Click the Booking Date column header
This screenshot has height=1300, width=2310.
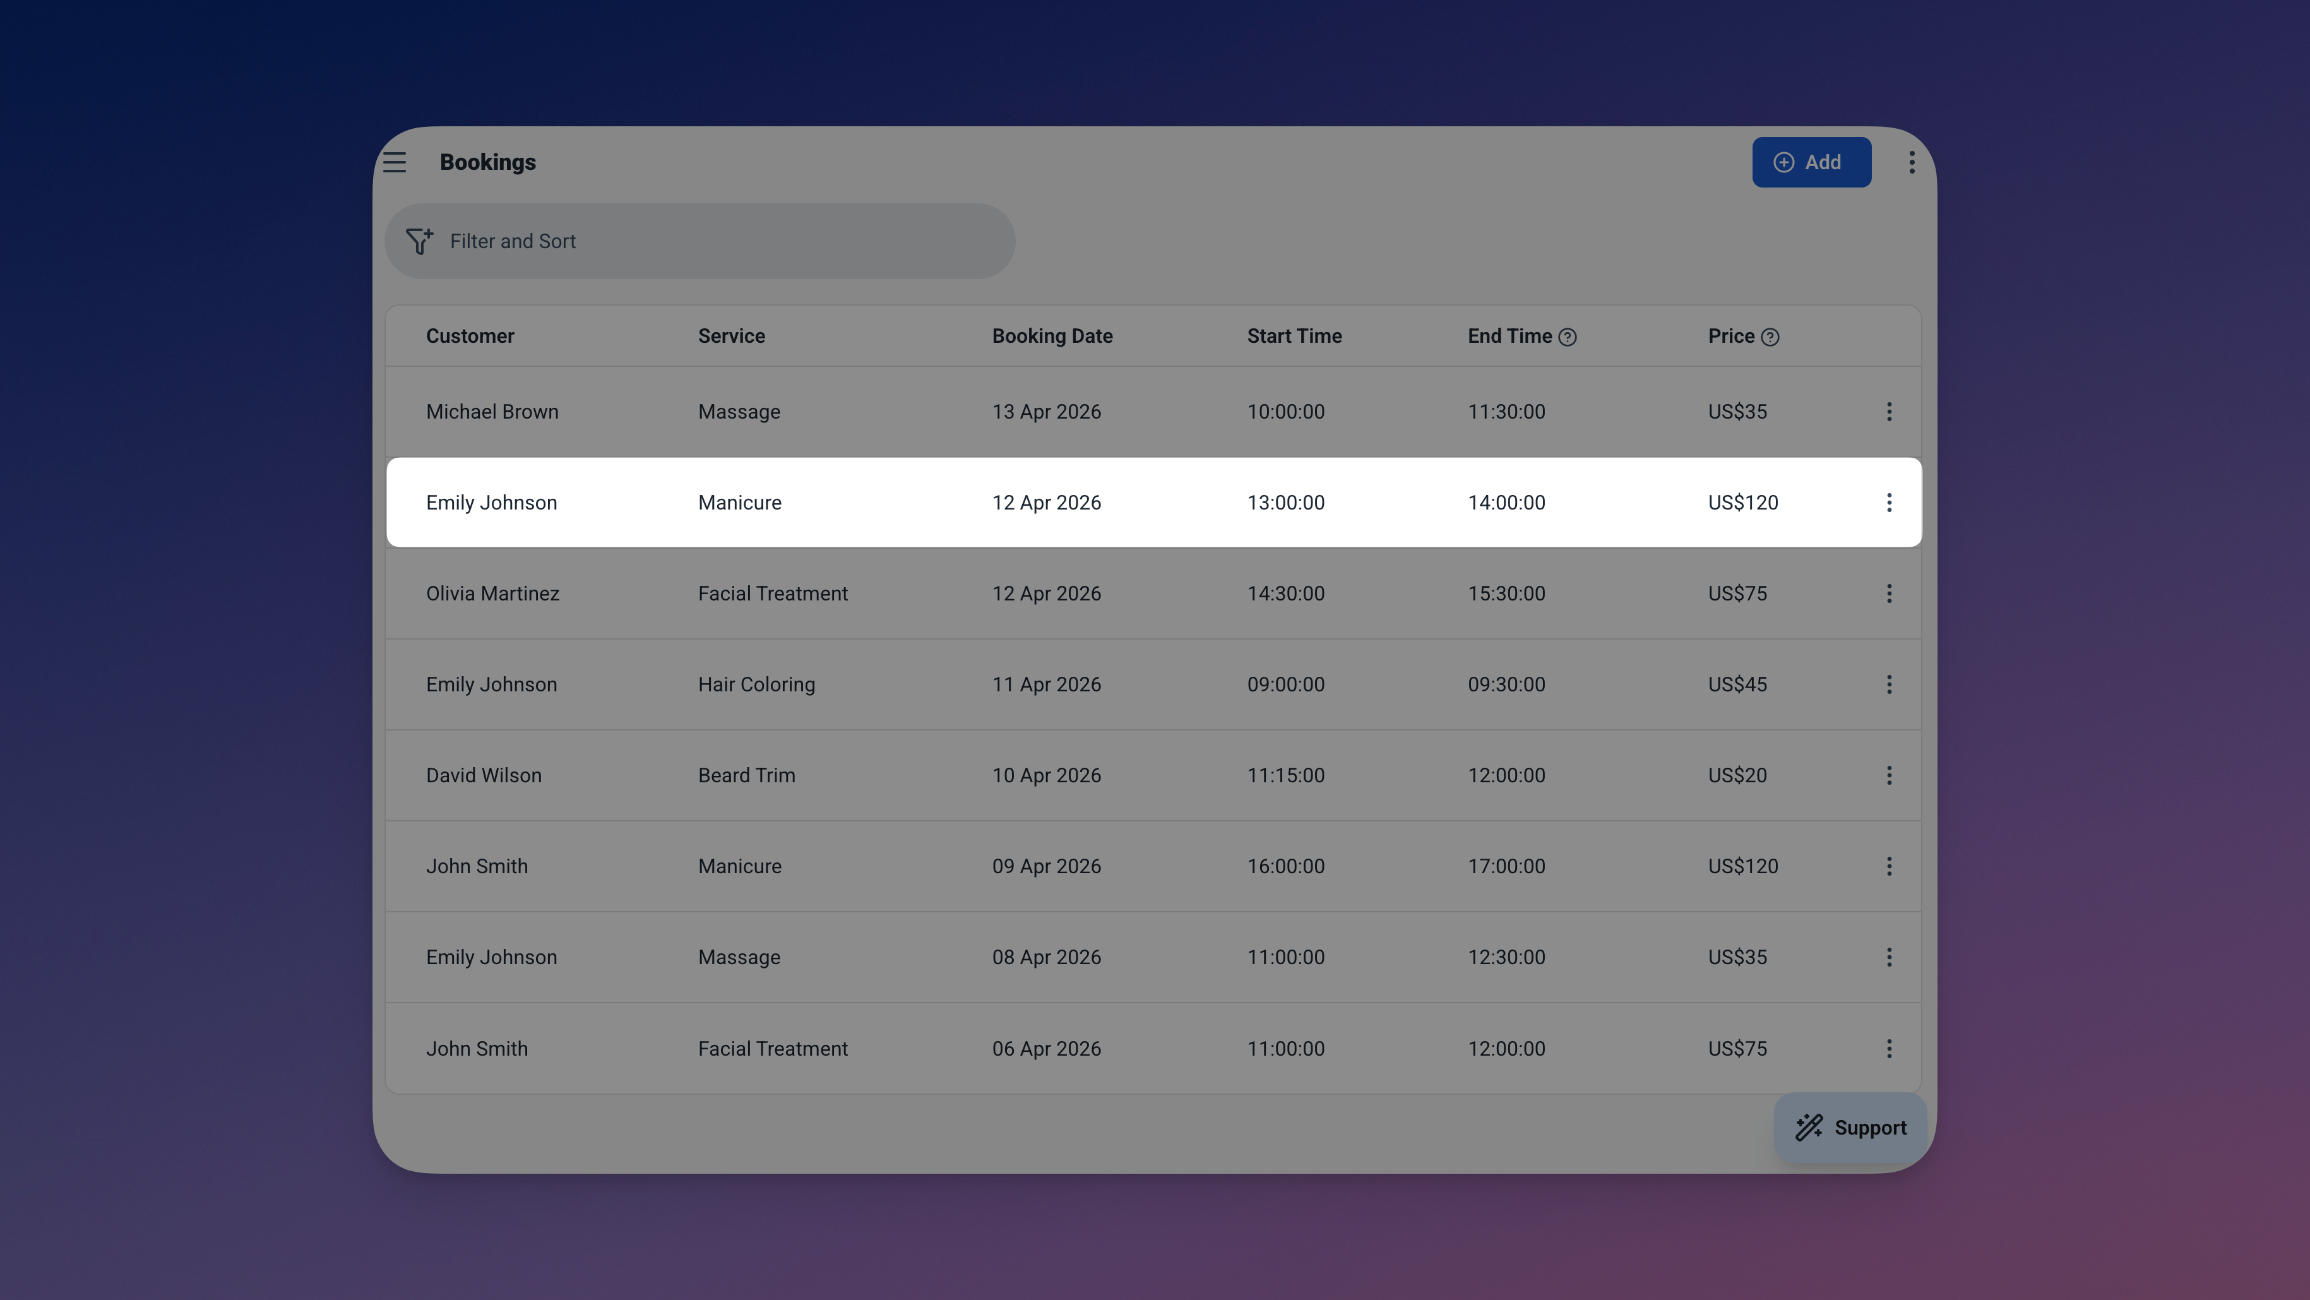[x=1052, y=336]
